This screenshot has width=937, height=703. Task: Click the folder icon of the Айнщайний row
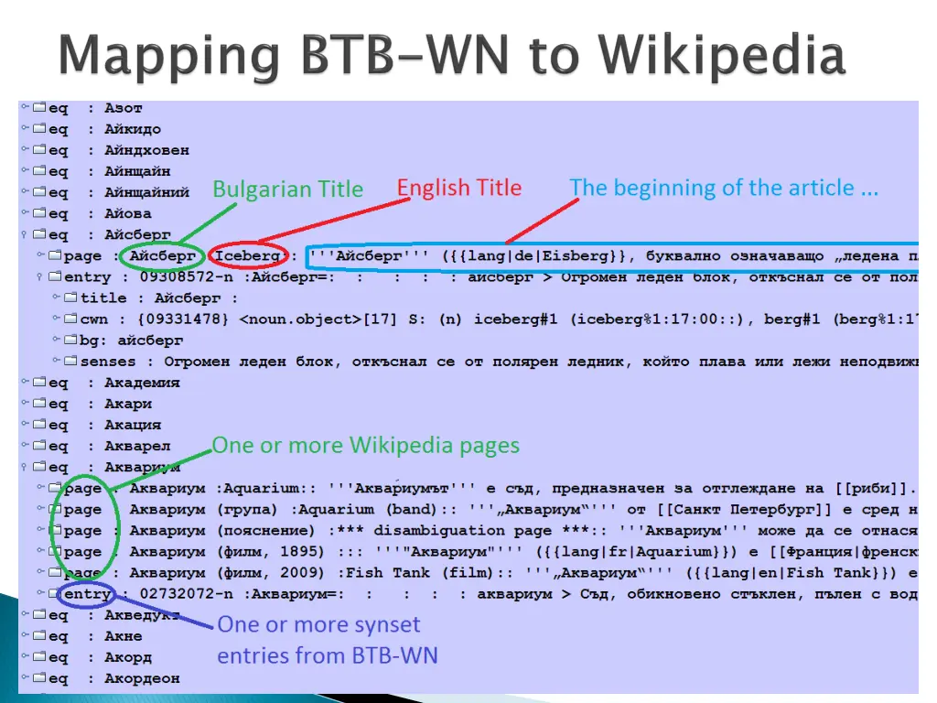(x=39, y=192)
